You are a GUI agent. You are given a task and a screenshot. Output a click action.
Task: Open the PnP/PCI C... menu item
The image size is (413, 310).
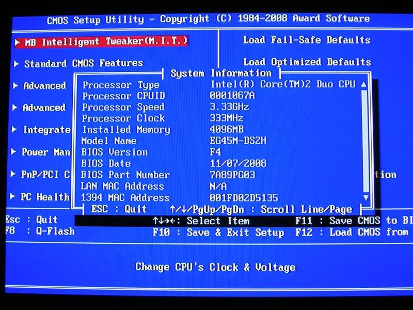45,174
